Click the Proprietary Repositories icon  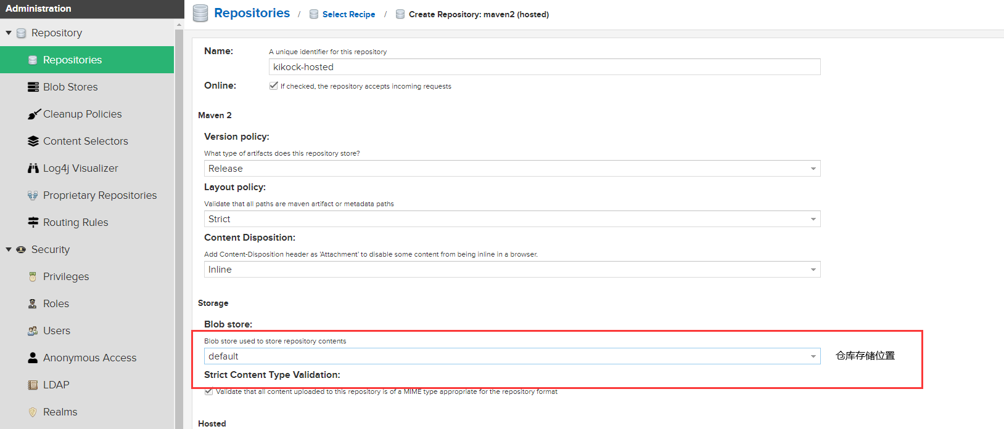coord(33,195)
